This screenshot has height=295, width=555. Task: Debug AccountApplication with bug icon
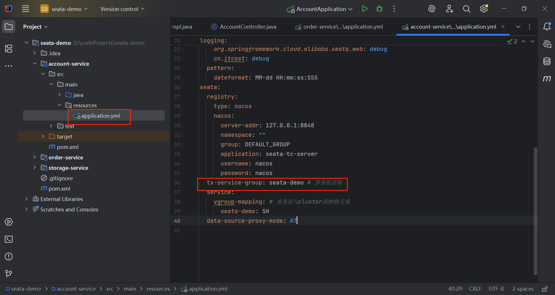tap(379, 9)
